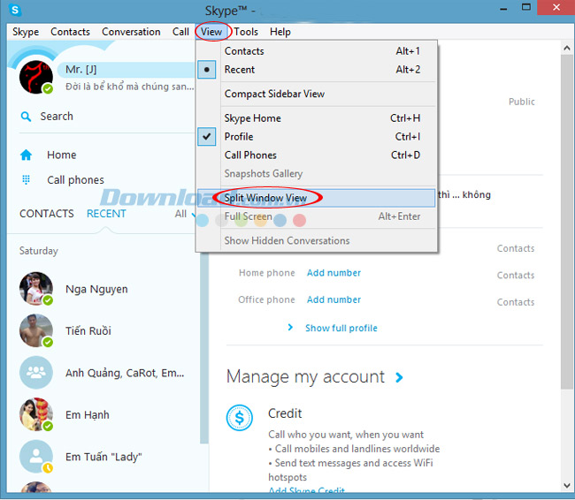Click Home in the sidebar
This screenshot has height=500, width=575.
[x=62, y=155]
